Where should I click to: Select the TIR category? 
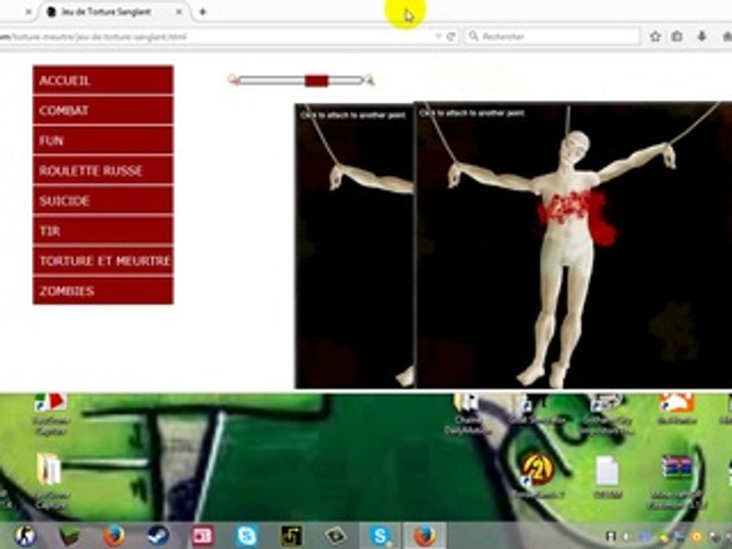103,230
